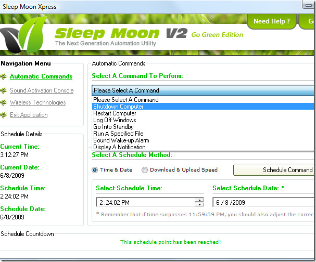
Task: Open the Need Help ? tab
Action: pyautogui.click(x=271, y=21)
